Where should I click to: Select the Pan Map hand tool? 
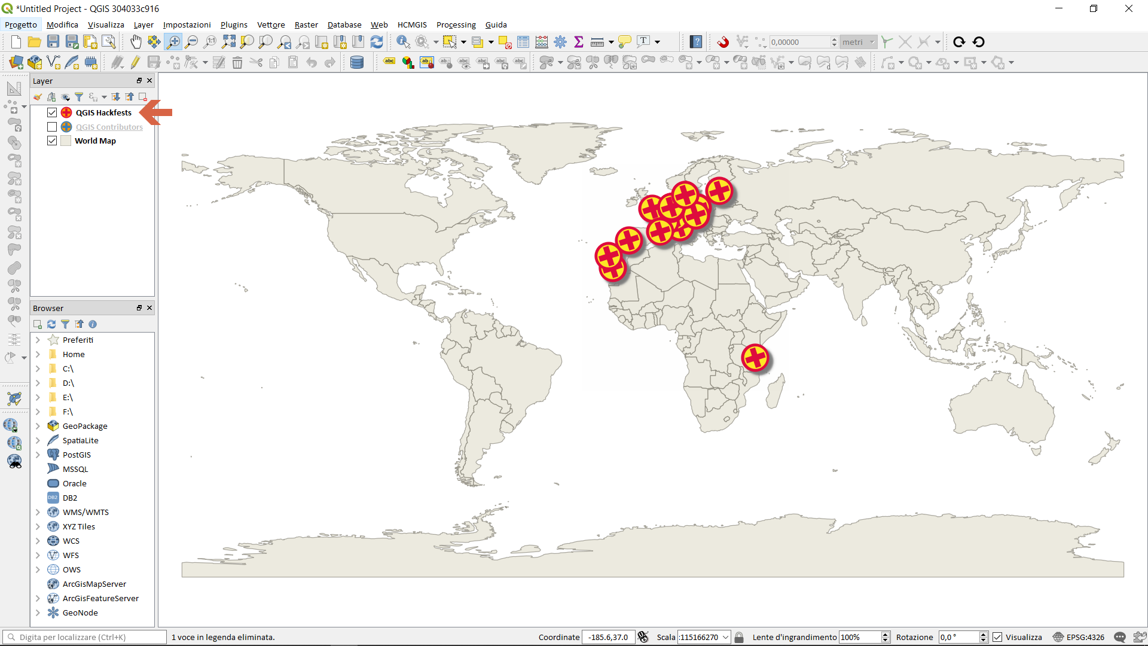[136, 42]
